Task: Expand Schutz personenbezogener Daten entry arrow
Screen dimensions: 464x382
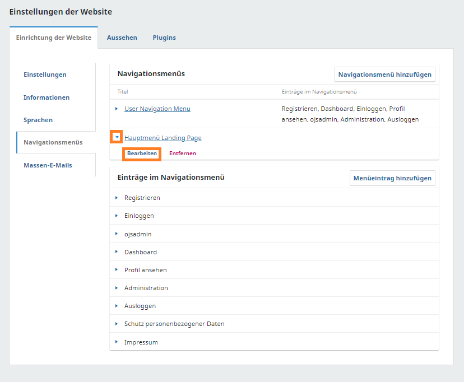Action: (117, 323)
